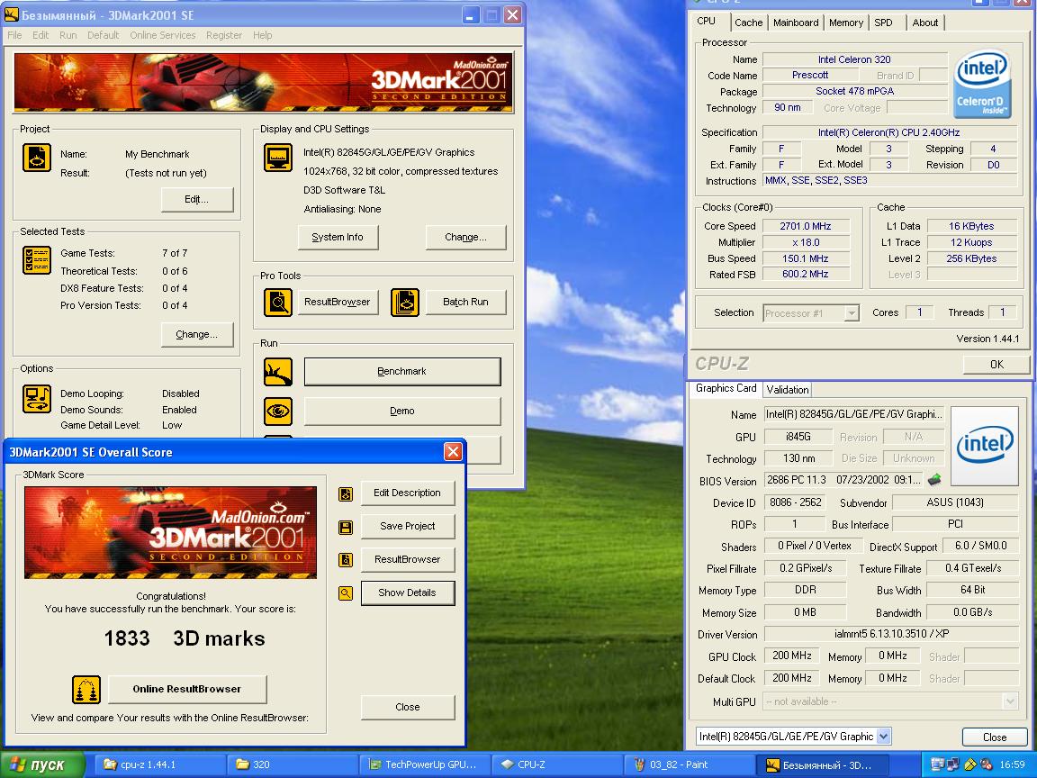1037x778 pixels.
Task: Click the GPU-Z Name field with Intel 82845G
Action: coord(853,415)
